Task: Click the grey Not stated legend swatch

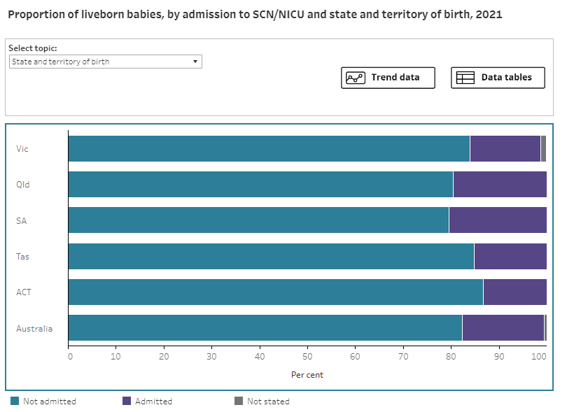Action: (x=239, y=402)
